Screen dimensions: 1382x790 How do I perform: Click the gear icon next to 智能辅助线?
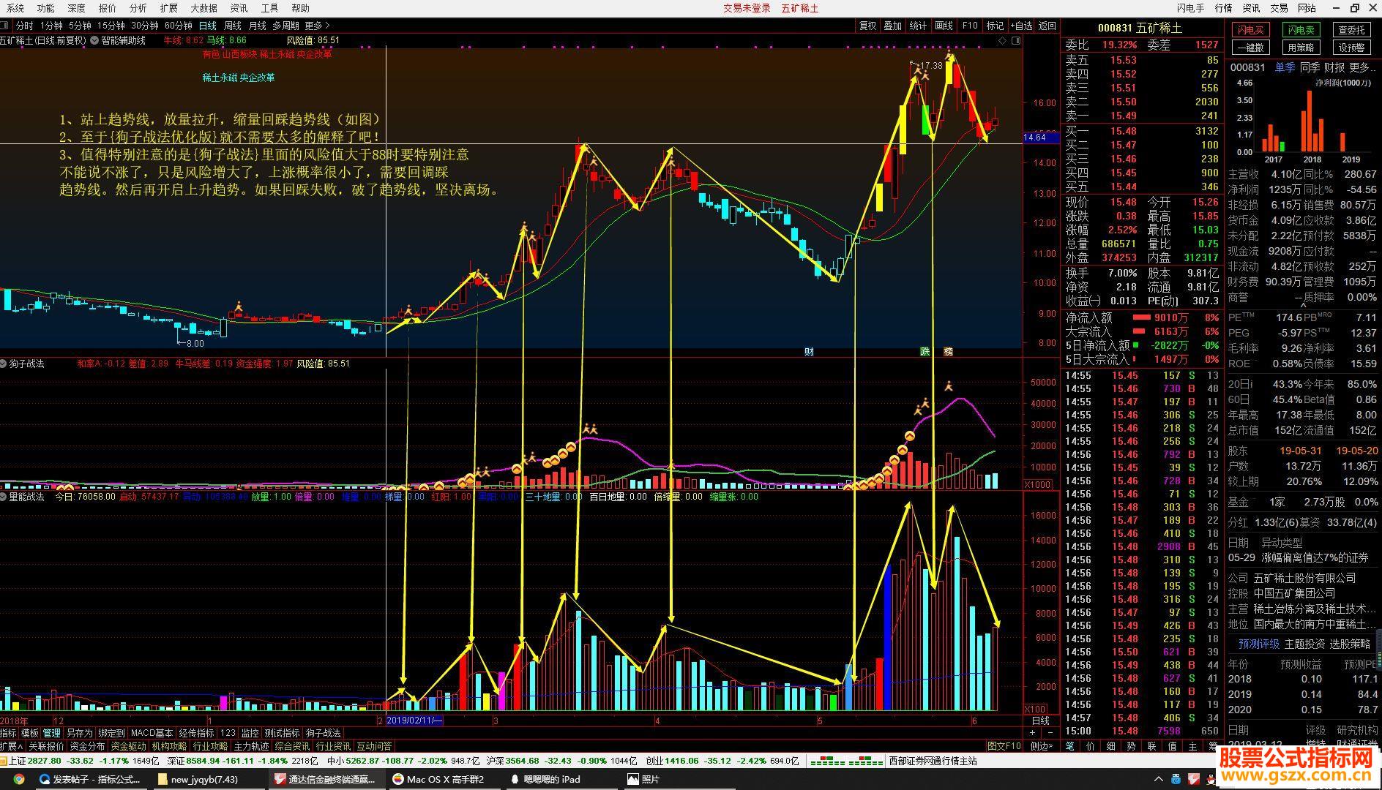pyautogui.click(x=94, y=41)
